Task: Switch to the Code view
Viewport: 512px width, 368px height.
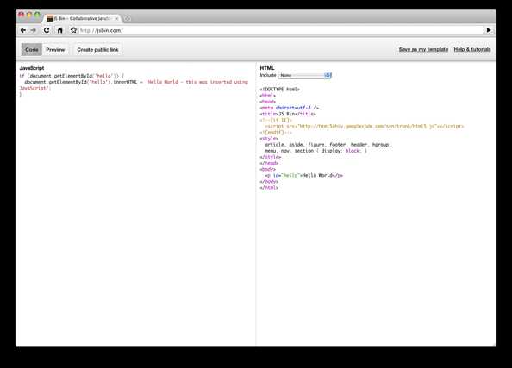Action: tap(32, 50)
